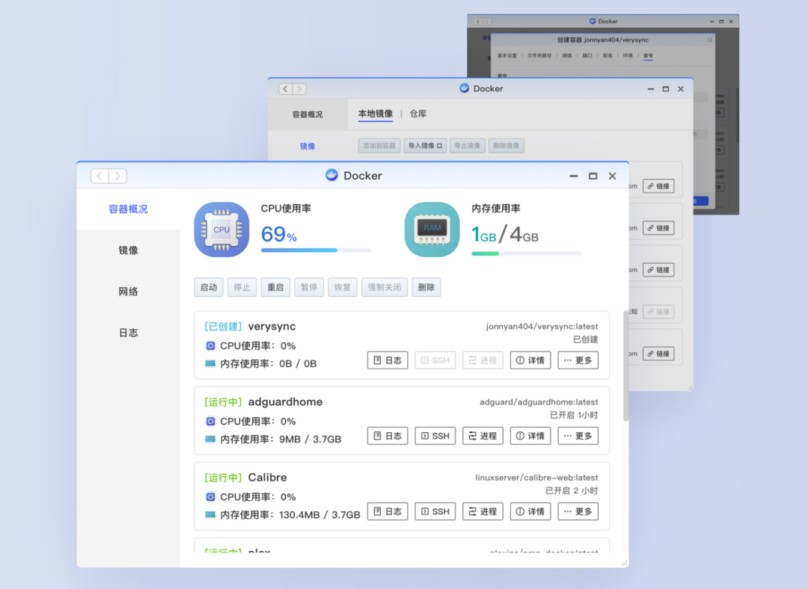Open SSH for adguardhome container
The image size is (808, 589).
point(435,436)
